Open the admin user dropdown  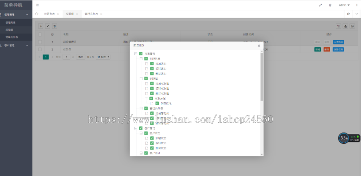point(344,5)
